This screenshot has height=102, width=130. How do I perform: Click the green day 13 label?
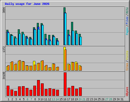pyautogui.click(x=53, y=99)
